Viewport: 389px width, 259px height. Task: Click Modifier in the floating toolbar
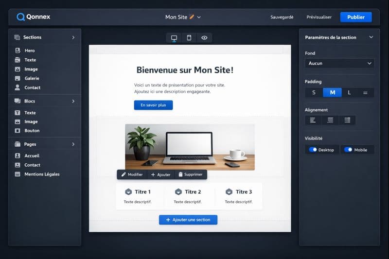tap(132, 174)
